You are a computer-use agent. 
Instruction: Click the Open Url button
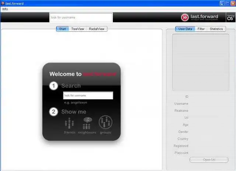click(209, 160)
